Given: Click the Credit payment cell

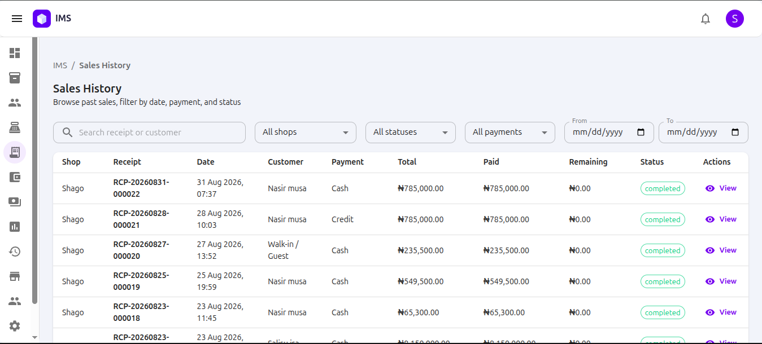Looking at the screenshot, I should (342, 219).
